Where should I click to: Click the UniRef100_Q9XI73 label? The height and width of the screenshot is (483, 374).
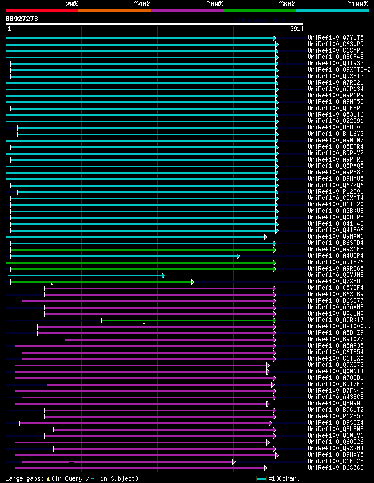335,365
